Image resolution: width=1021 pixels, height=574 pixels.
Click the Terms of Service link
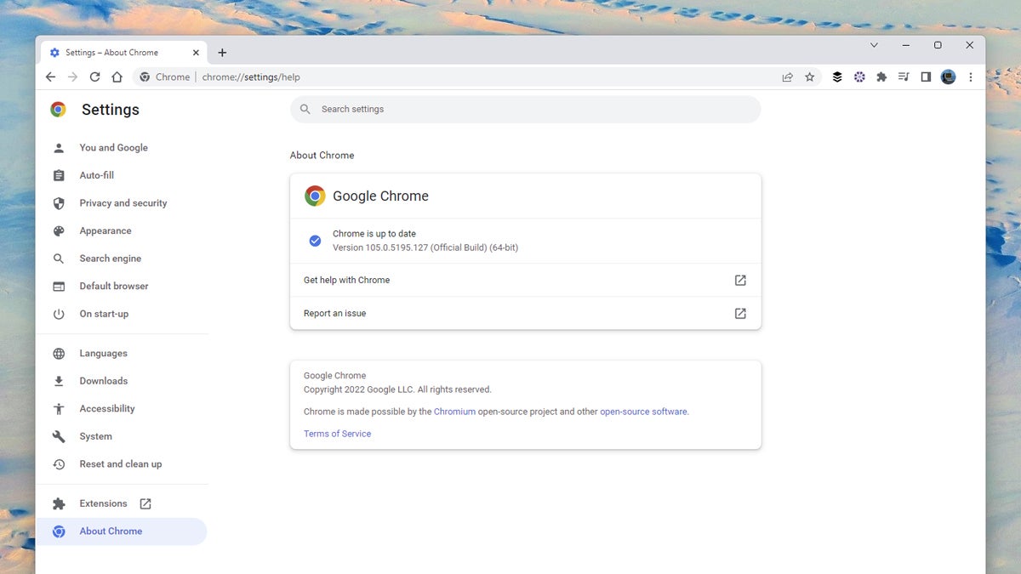point(337,434)
